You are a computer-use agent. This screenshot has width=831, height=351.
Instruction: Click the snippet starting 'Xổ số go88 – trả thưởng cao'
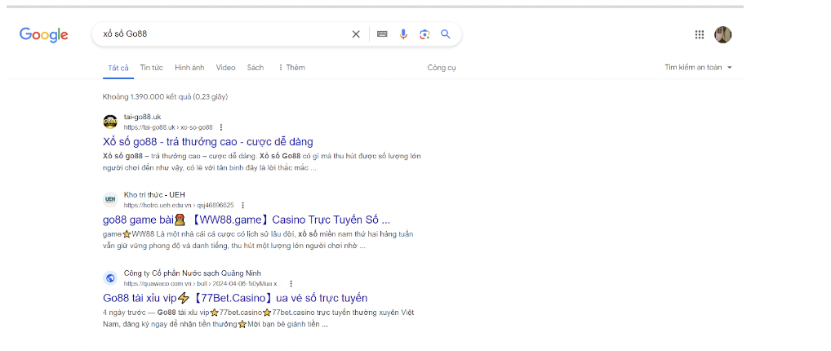[x=262, y=162]
